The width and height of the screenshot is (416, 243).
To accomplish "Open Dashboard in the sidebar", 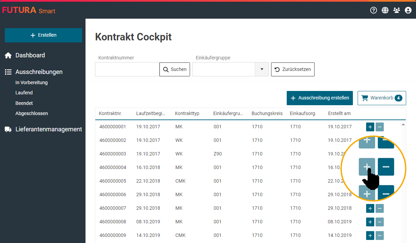I will (30, 55).
